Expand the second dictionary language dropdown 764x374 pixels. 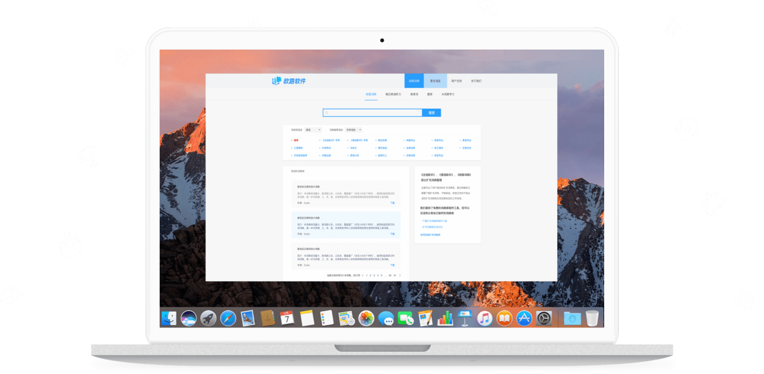[x=354, y=130]
